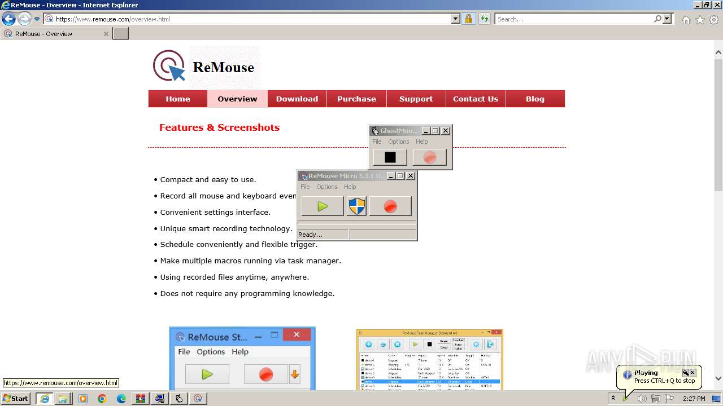This screenshot has height=406, width=723.
Task: Show hidden system tray icons
Action: pos(613,399)
